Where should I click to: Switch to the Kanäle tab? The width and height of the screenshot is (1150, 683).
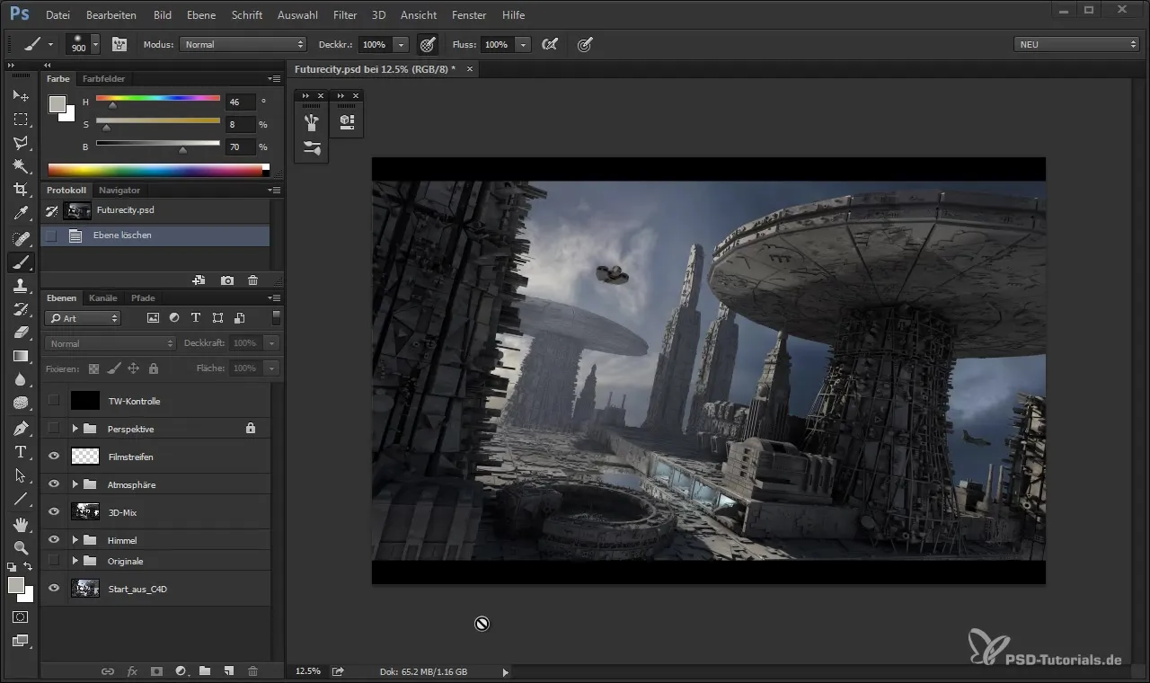point(103,298)
